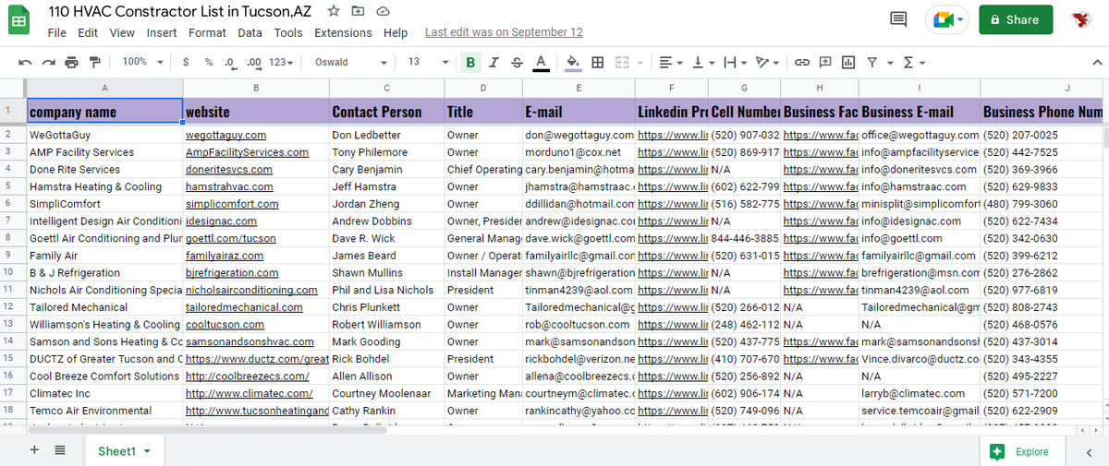Open the font size 13 dropdown
Viewport: 1109px width, 466px height.
point(426,62)
